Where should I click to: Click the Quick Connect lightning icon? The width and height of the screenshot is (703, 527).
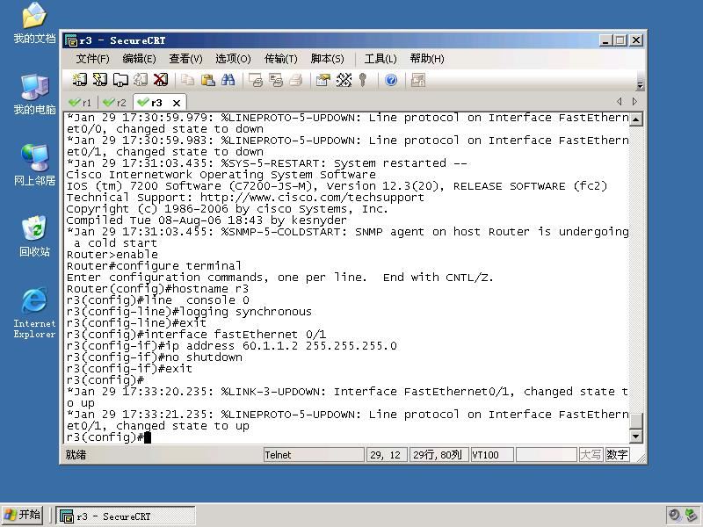99,80
